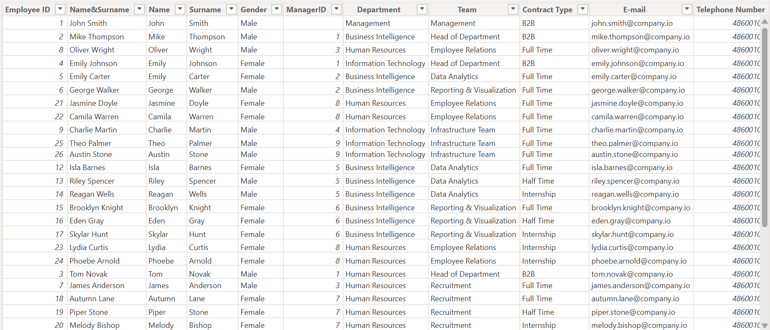Select the "Riley Spencer" full name cell
The image size is (770, 330).
[106, 181]
